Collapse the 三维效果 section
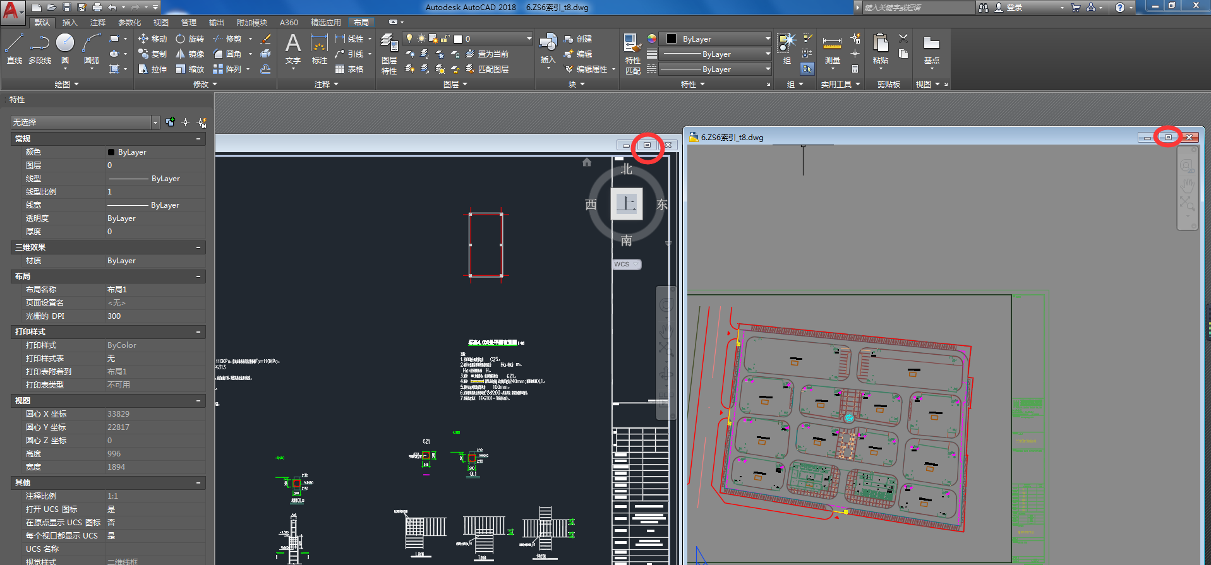The height and width of the screenshot is (565, 1211). (x=198, y=247)
